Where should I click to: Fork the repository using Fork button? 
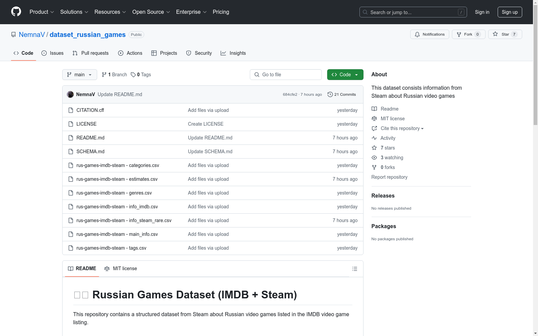469,34
